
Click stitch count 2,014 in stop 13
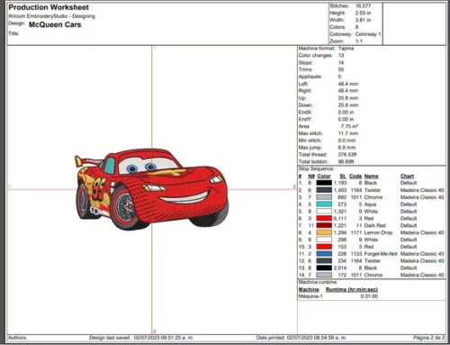coord(340,268)
